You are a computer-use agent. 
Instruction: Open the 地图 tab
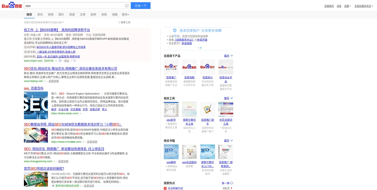click(115, 14)
